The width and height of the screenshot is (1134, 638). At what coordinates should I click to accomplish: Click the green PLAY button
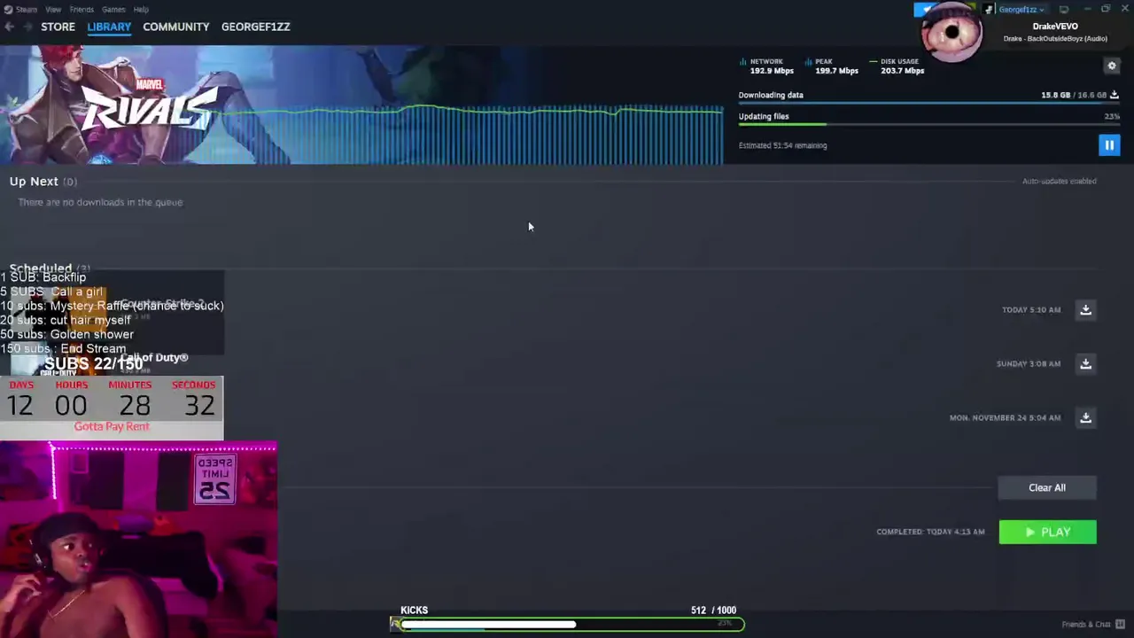coord(1047,532)
